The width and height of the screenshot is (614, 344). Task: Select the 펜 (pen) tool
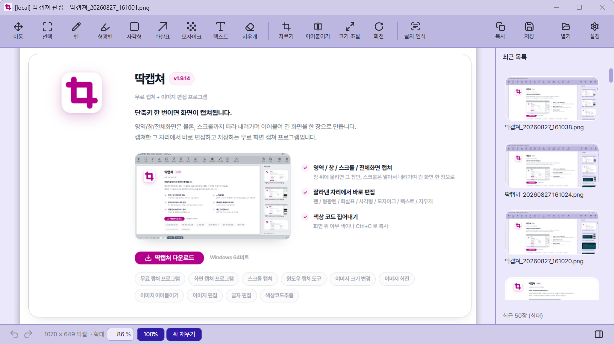tap(76, 30)
